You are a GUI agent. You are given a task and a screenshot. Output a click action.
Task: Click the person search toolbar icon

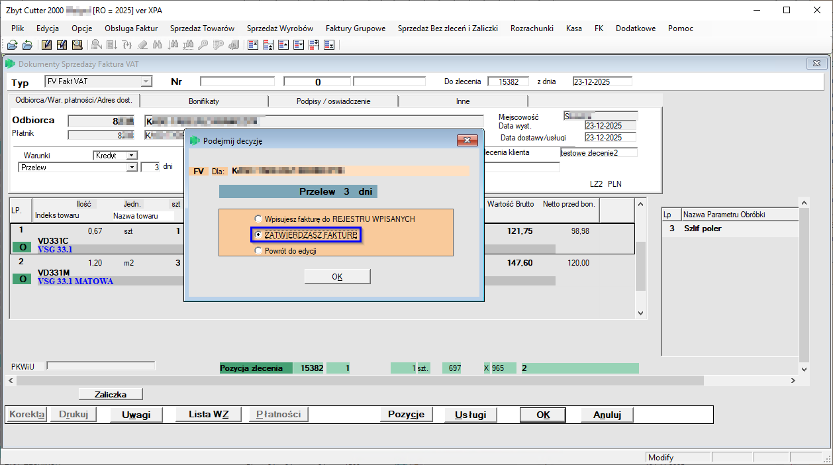pyautogui.click(x=97, y=45)
